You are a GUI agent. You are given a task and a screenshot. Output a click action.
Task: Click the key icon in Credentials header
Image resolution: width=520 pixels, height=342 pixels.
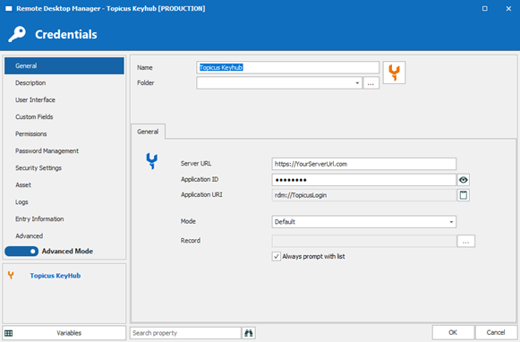[17, 34]
